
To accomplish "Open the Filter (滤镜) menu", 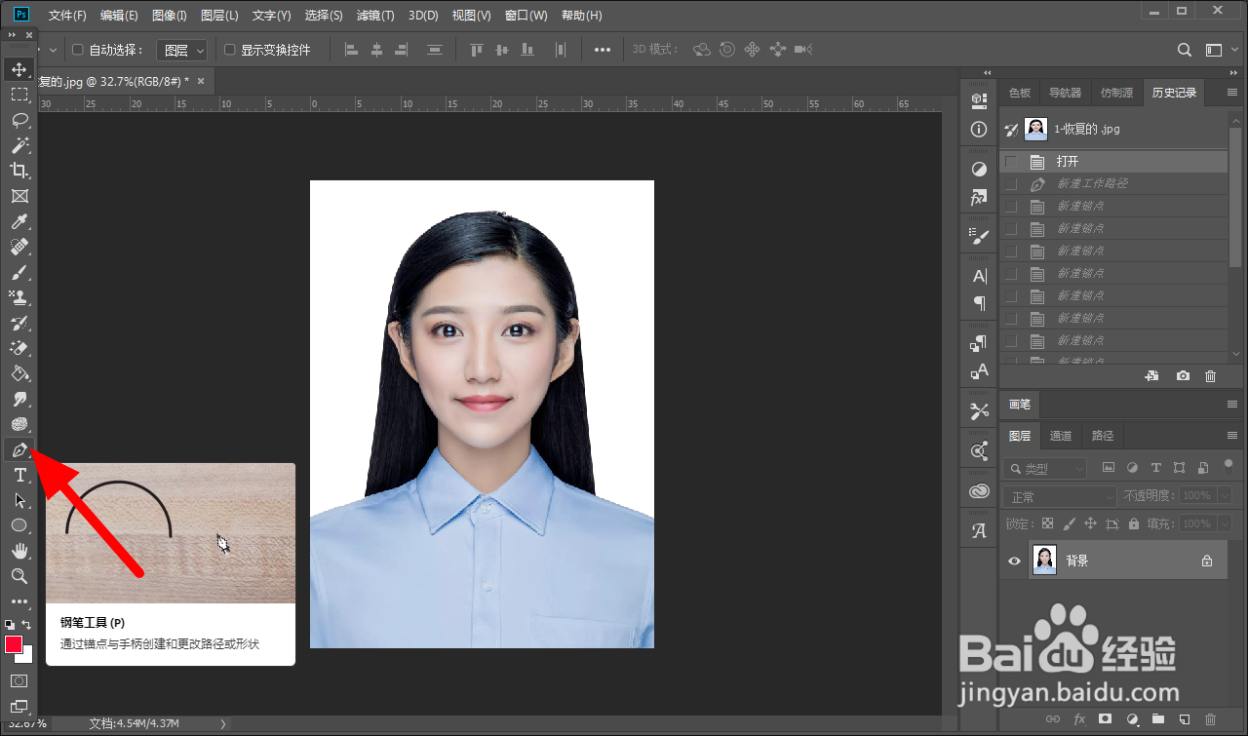I will click(375, 16).
